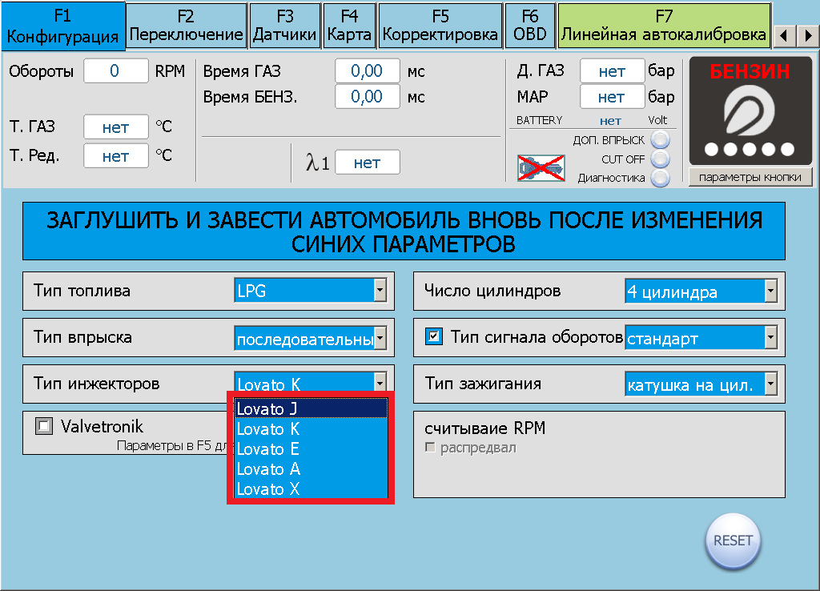Choose Lovato E injector type
Image resolution: width=820 pixels, height=591 pixels.
(312, 448)
